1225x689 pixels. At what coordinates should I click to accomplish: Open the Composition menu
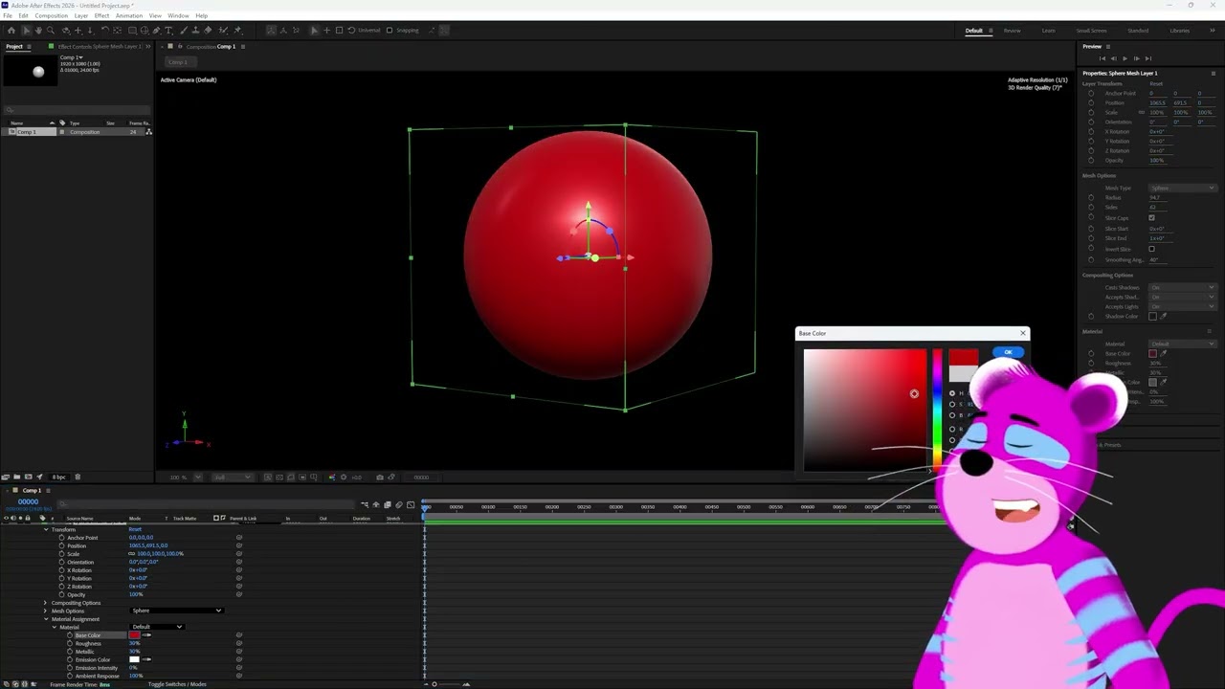[51, 15]
